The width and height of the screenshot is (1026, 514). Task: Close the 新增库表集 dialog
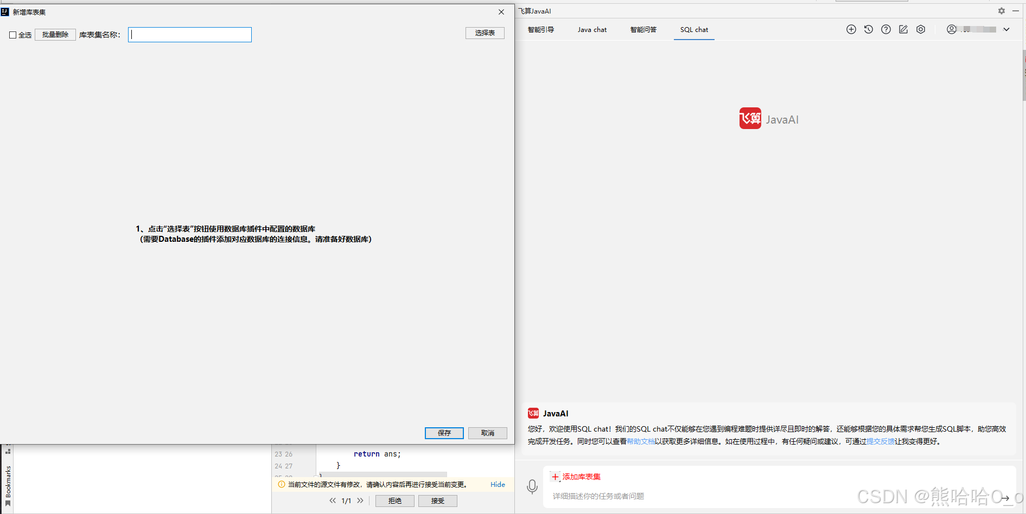point(501,12)
